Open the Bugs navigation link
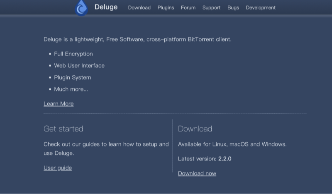Screen dimensions: 332x194 [233, 7]
